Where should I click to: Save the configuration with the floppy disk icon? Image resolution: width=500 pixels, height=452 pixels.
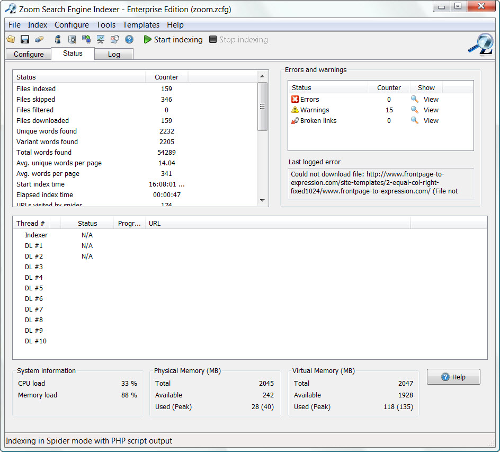pos(25,39)
